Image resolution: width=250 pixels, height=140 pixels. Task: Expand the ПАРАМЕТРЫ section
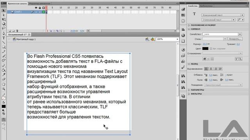pos(189,90)
